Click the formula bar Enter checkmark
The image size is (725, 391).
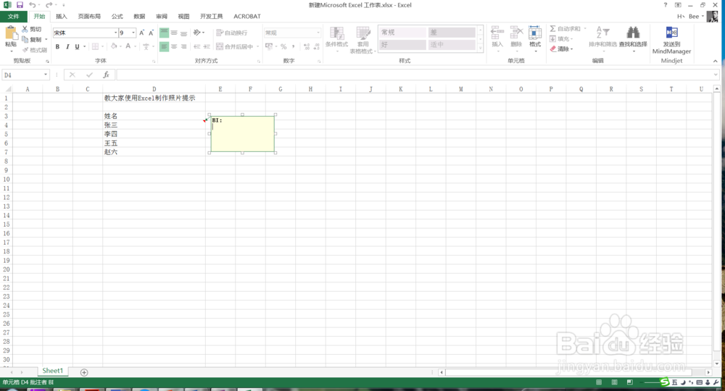[89, 75]
